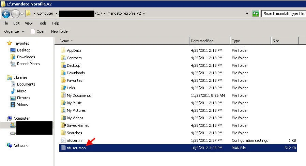The image size is (306, 166).
Task: Select the Contacts folder icon
Action: click(x=63, y=58)
